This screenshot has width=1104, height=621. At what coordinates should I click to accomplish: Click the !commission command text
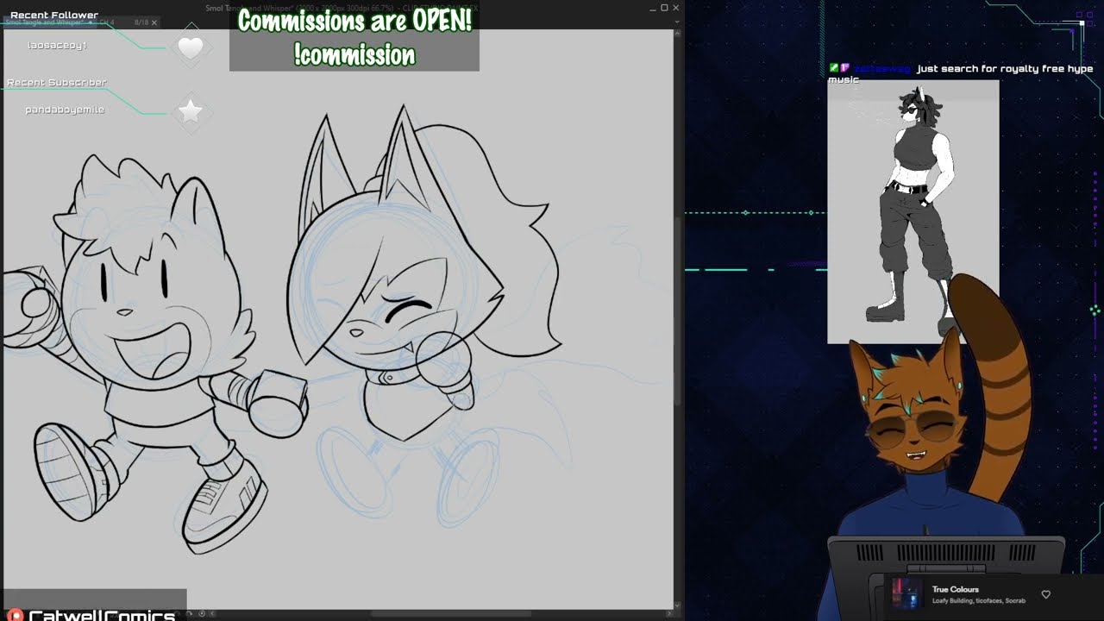click(x=354, y=54)
